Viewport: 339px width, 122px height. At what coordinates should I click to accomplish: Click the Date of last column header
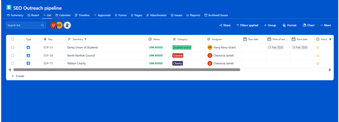coord(278,39)
